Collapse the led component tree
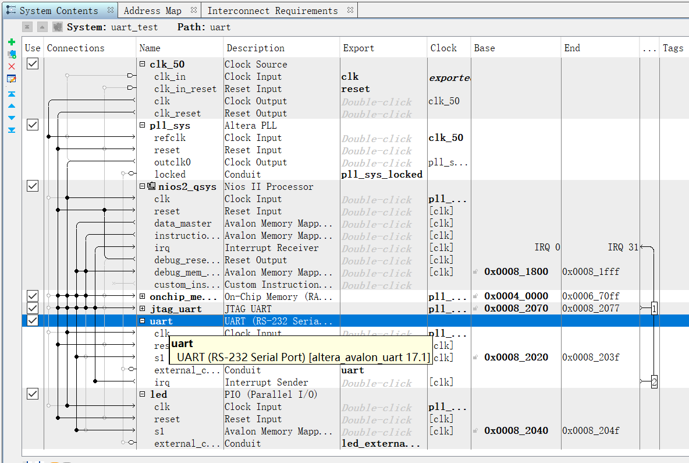689x463 pixels. 143,394
